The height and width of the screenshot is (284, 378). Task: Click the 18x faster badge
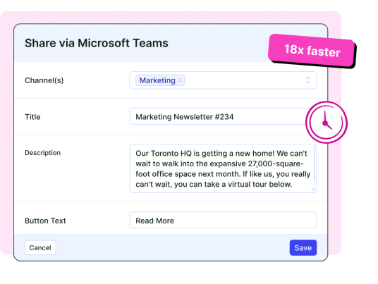312,51
